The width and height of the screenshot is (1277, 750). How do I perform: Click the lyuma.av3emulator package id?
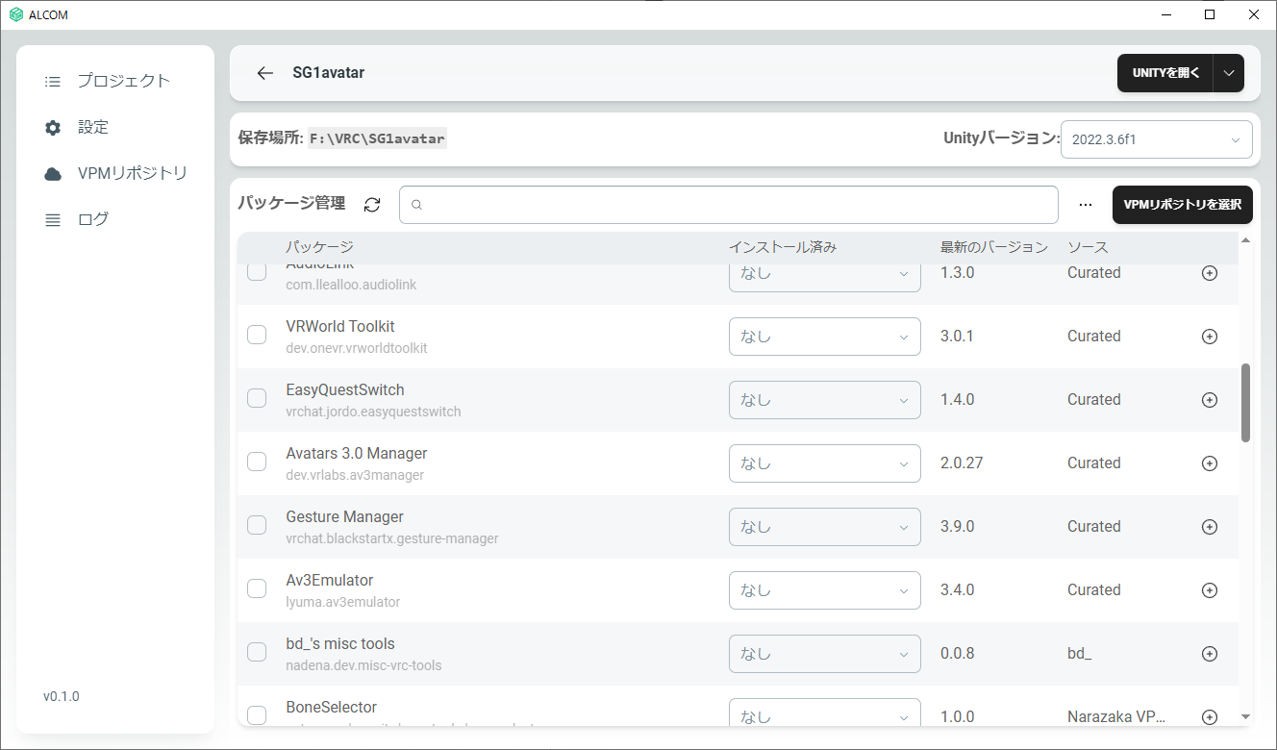pos(343,602)
